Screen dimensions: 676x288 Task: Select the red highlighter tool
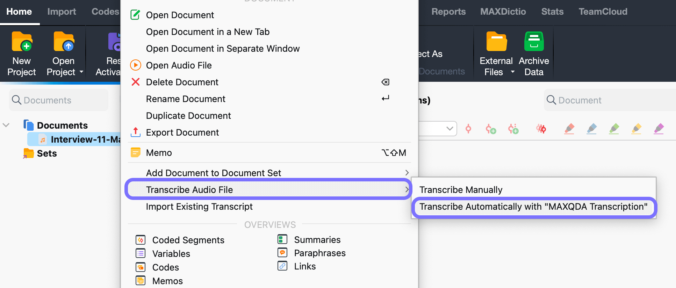tap(569, 129)
